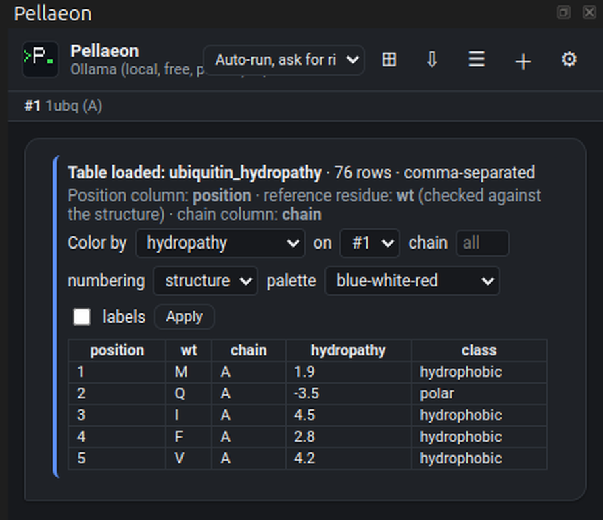Click the float panel icon in title bar

[564, 12]
